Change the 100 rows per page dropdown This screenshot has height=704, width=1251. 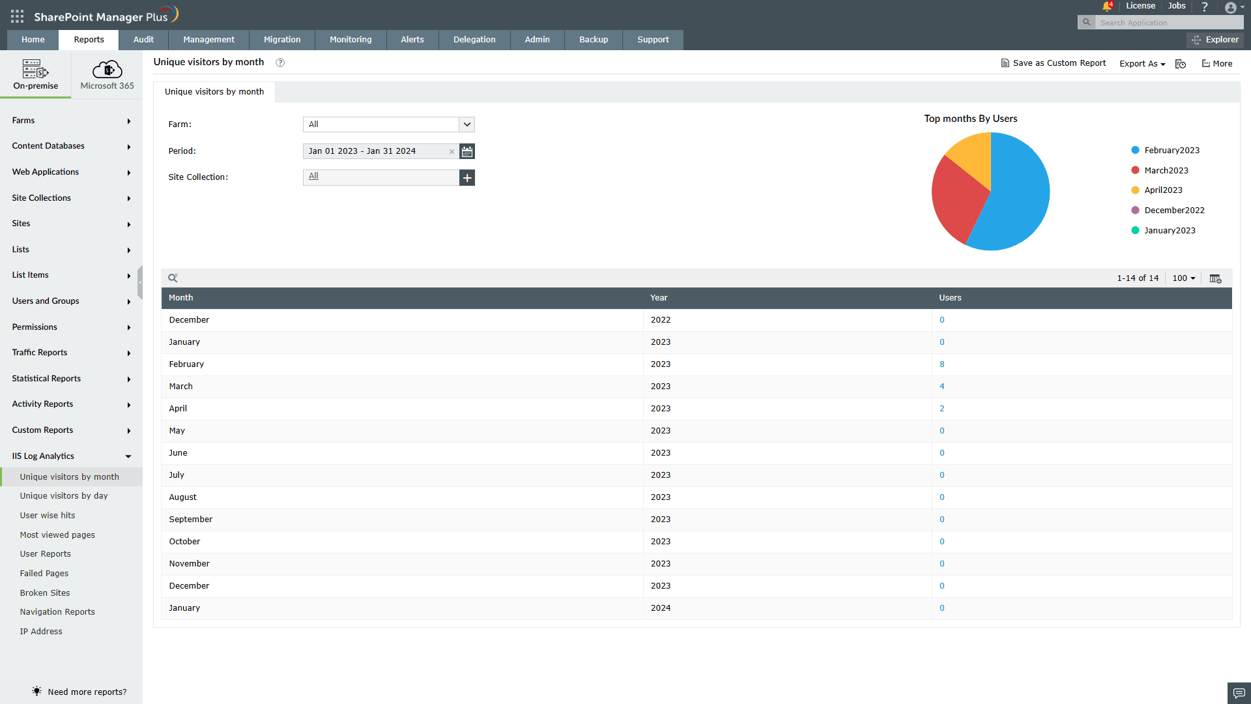pyautogui.click(x=1184, y=278)
